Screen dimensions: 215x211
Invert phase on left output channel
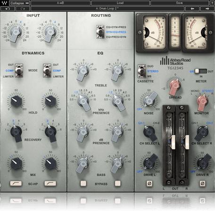(149, 183)
